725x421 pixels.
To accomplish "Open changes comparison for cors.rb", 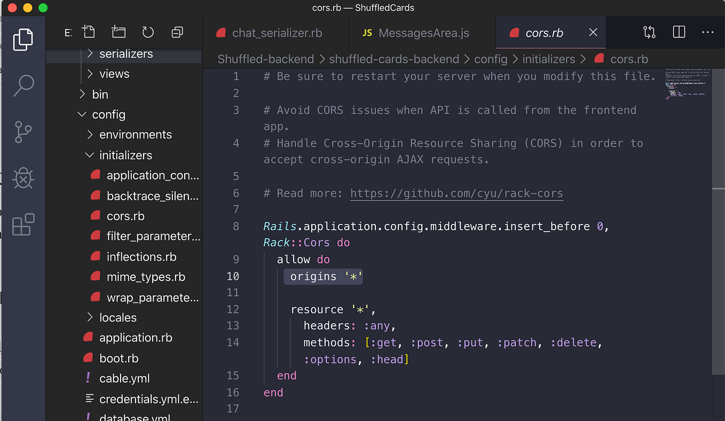I will (649, 32).
